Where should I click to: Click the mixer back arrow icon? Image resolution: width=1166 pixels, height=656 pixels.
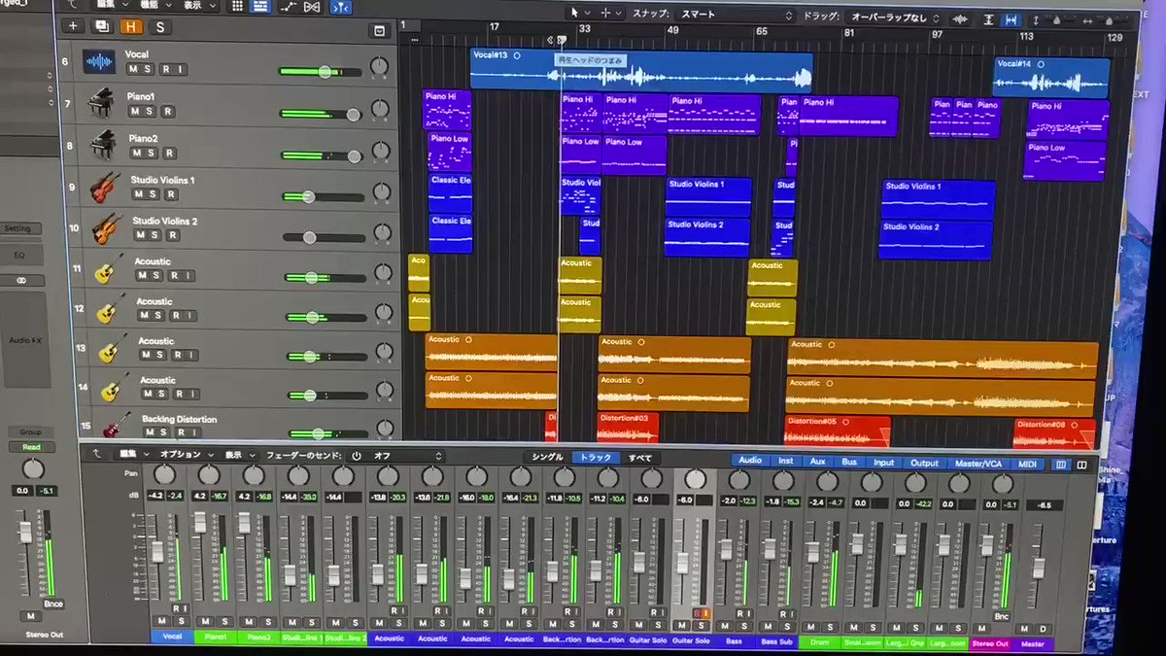[95, 454]
